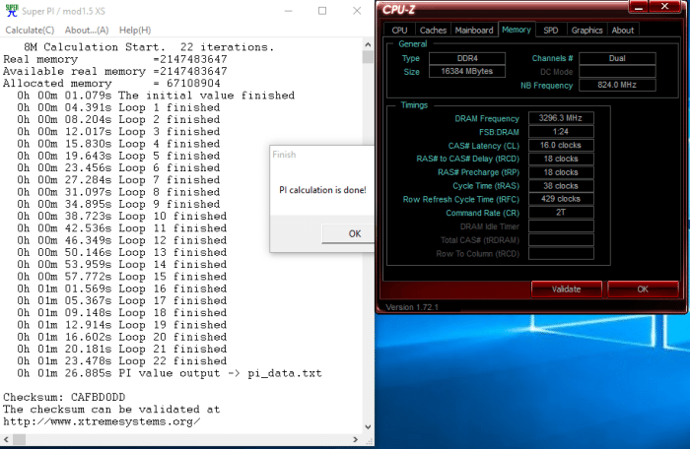Image resolution: width=690 pixels, height=449 pixels.
Task: Open the About tab in CPU-Z
Action: point(623,30)
